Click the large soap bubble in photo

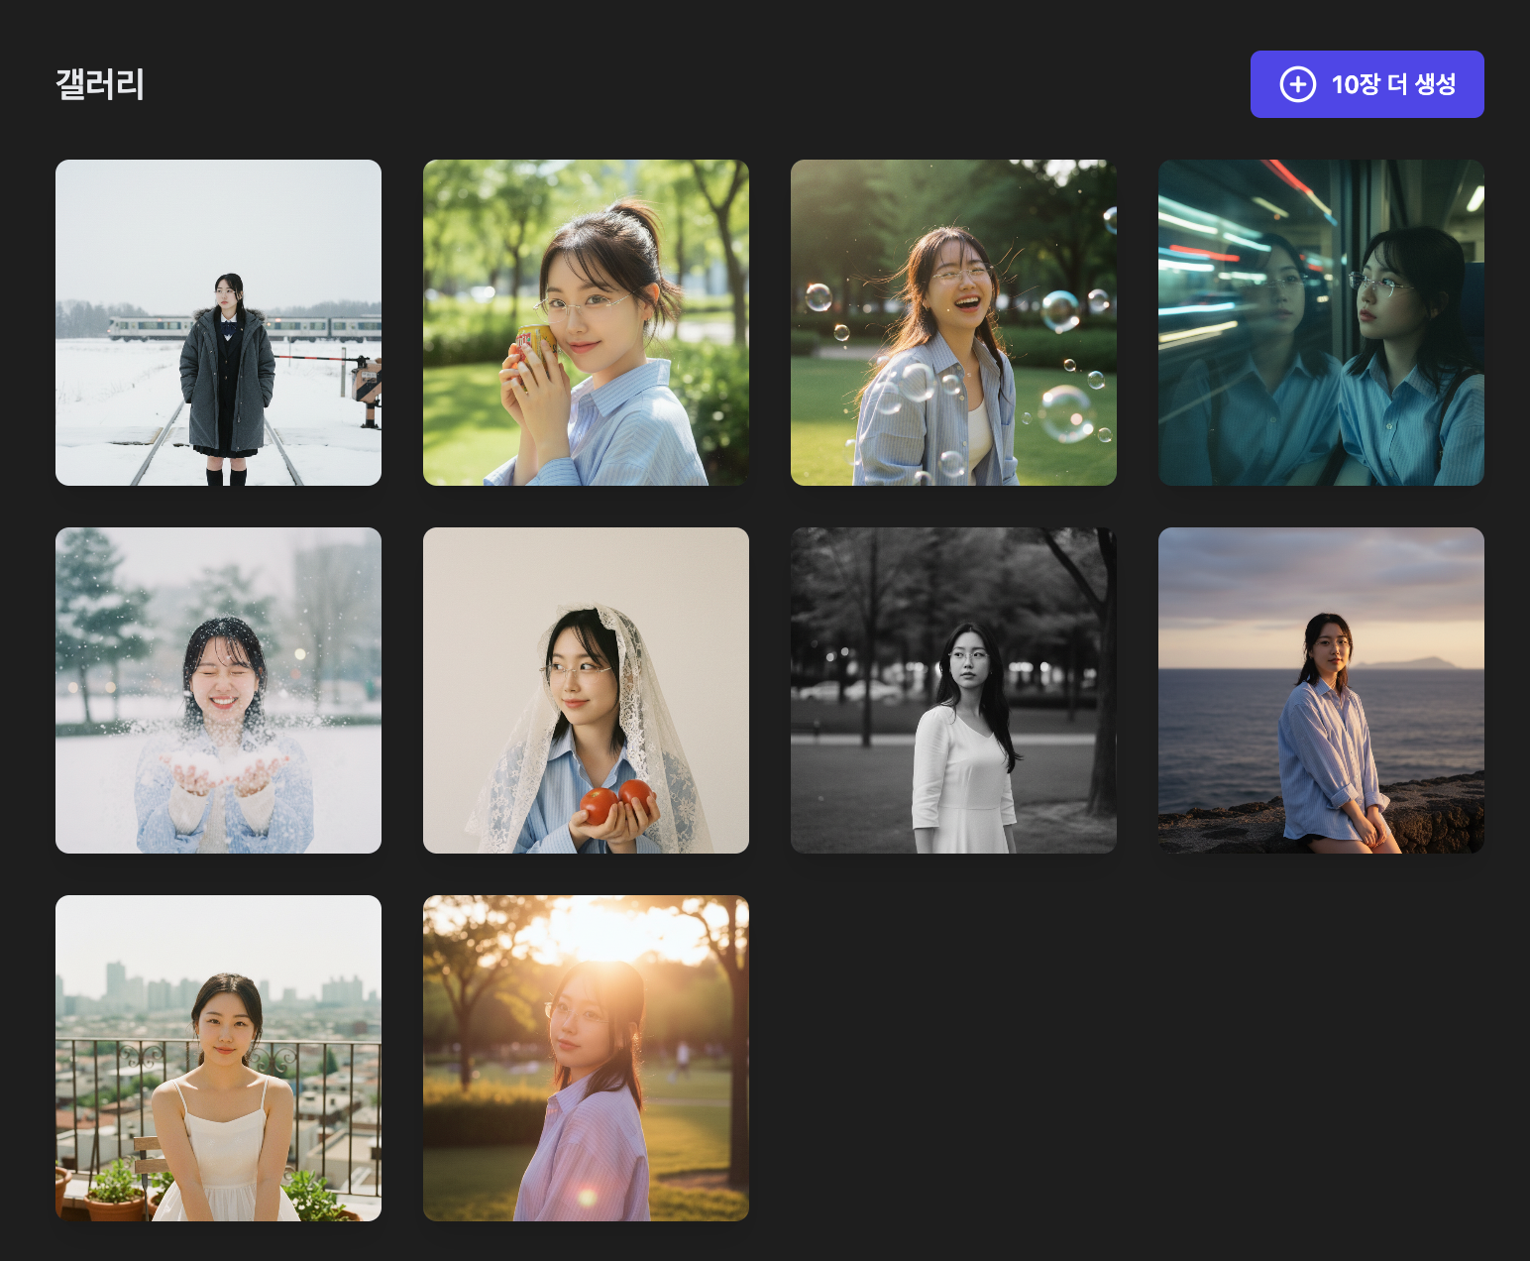pos(1066,412)
